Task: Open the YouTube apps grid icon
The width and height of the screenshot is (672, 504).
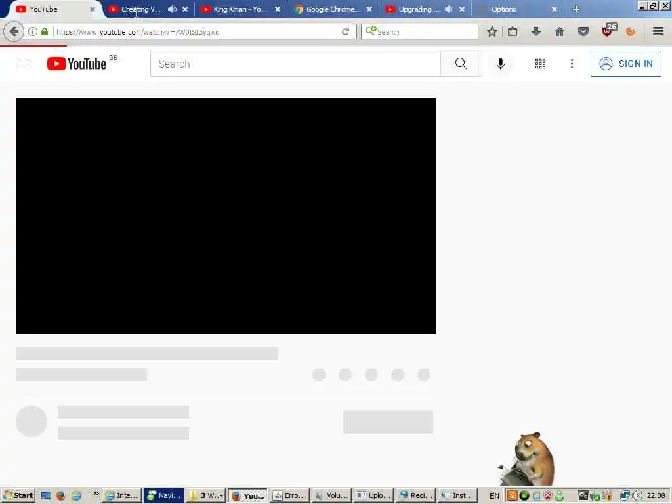Action: click(x=541, y=64)
